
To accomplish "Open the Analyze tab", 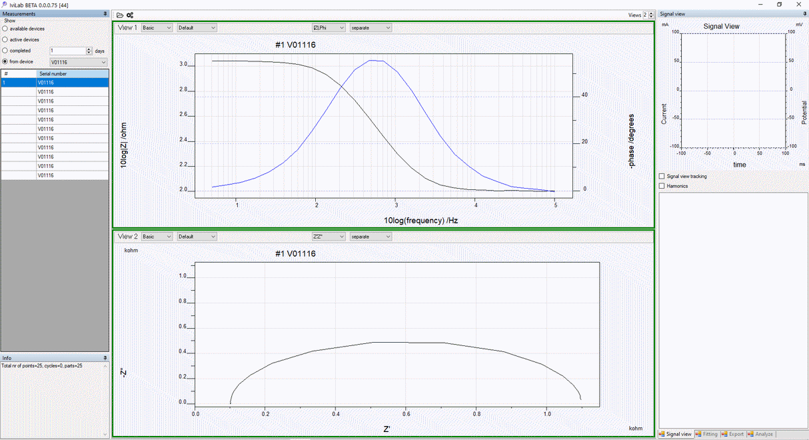I will [x=760, y=434].
